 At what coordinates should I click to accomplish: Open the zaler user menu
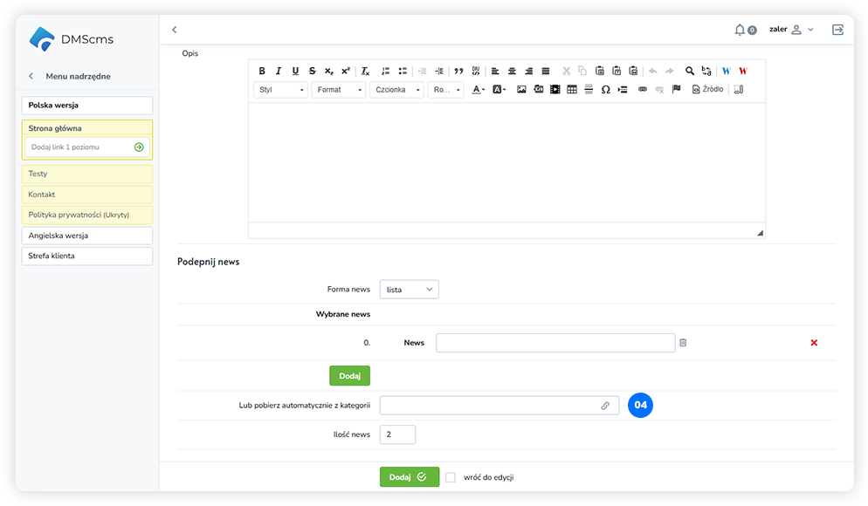click(790, 30)
